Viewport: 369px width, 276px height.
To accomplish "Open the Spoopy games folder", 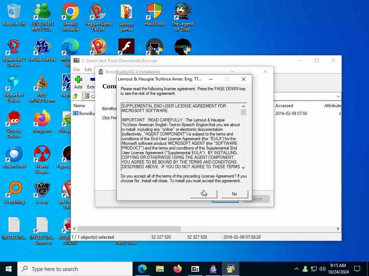I will point(126,17).
